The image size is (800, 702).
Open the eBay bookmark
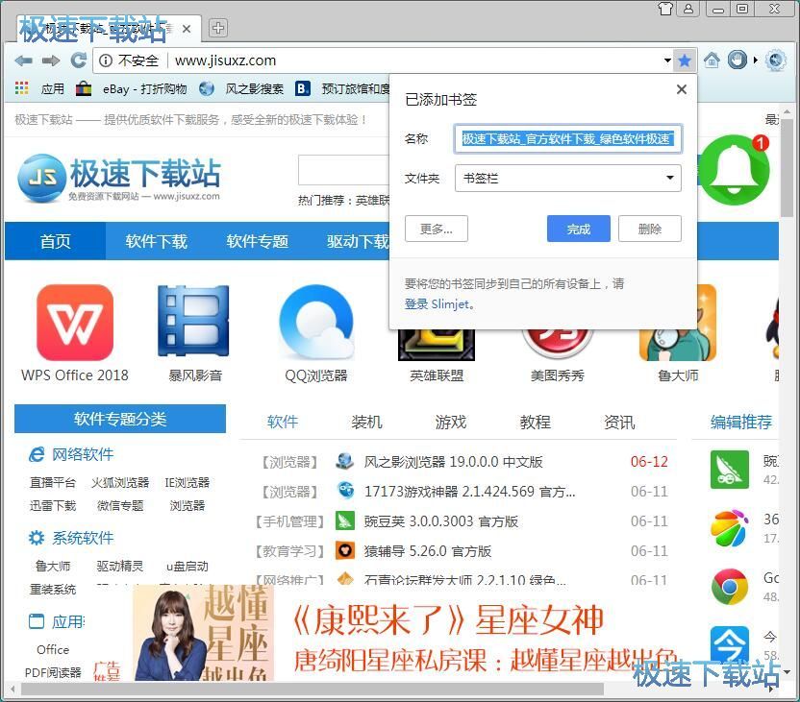(x=132, y=89)
